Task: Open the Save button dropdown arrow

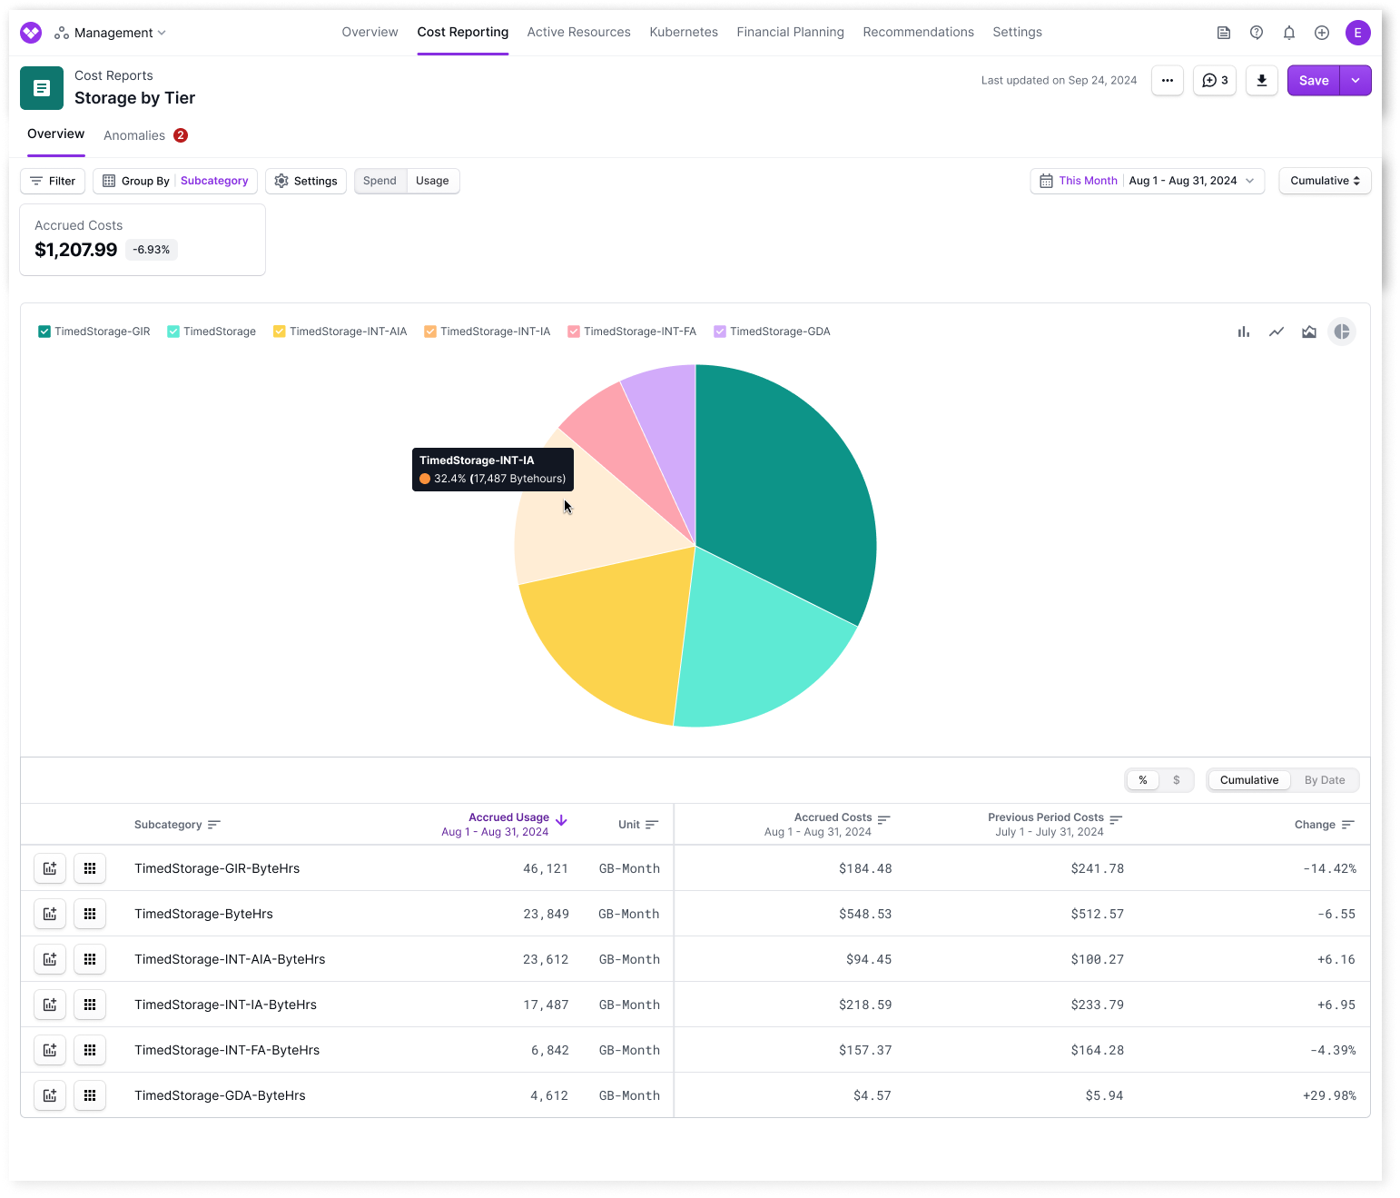Action: point(1356,81)
